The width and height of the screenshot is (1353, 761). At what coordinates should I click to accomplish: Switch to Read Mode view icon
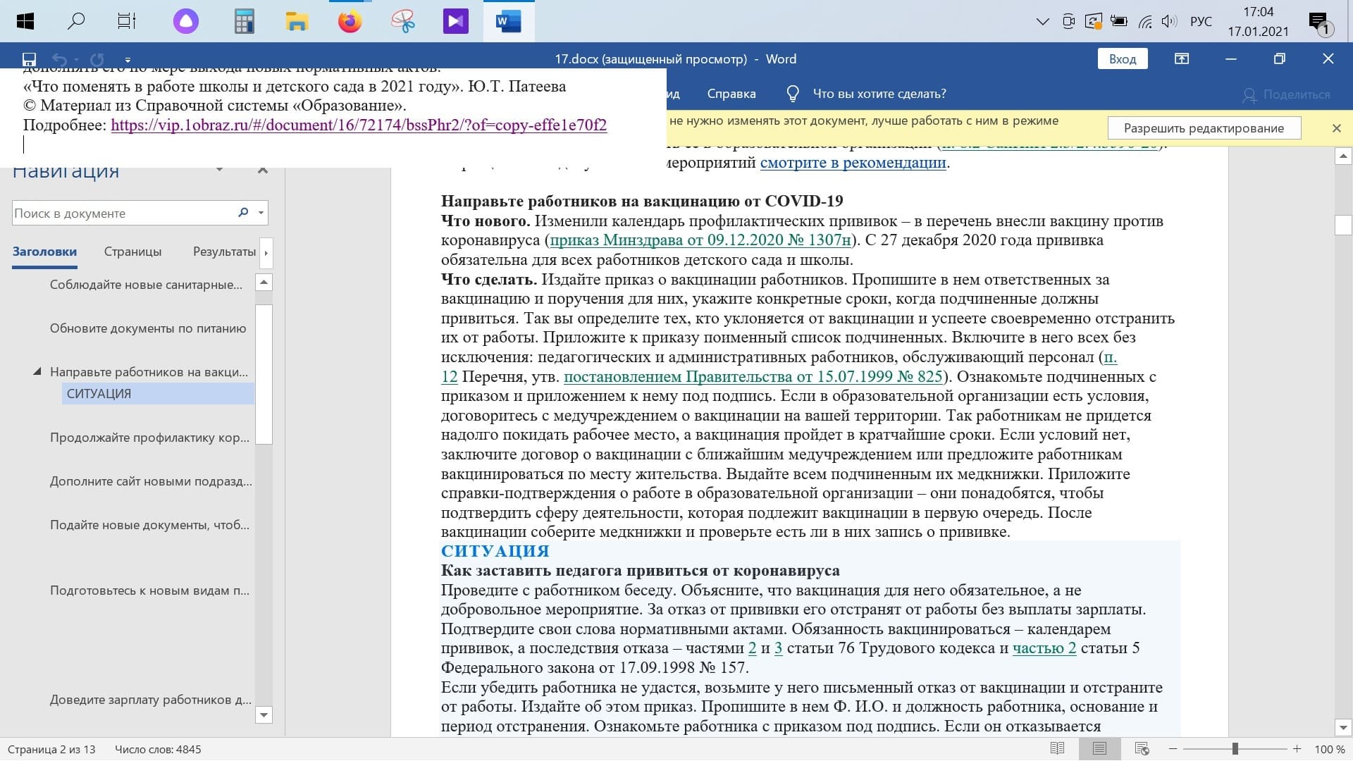(x=1057, y=749)
